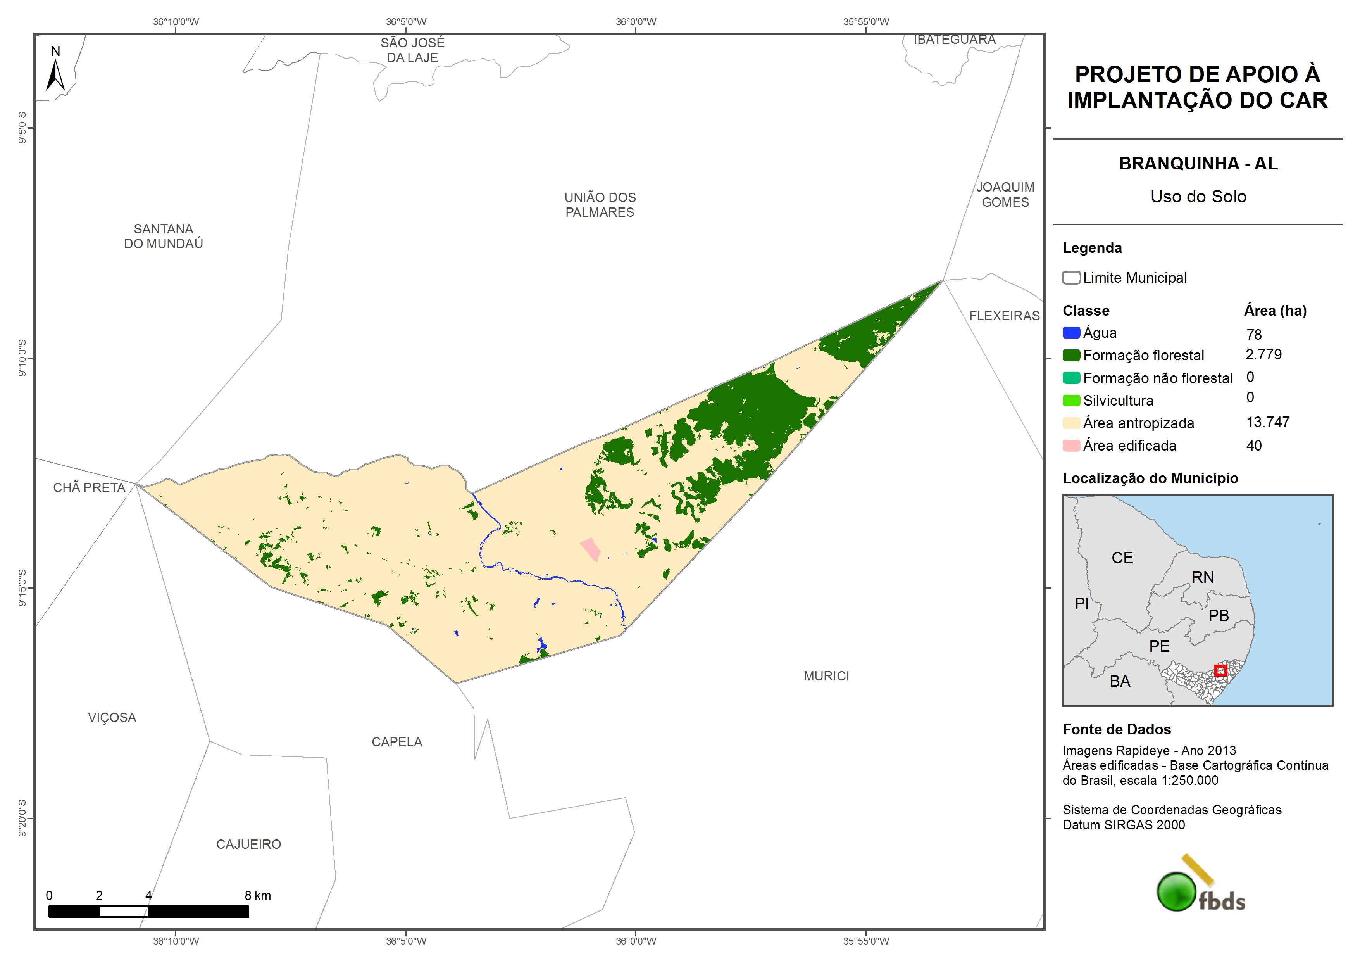The width and height of the screenshot is (1360, 962).
Task: Click the SANTANA DO MUNDAÚ label
Action: pos(164,236)
